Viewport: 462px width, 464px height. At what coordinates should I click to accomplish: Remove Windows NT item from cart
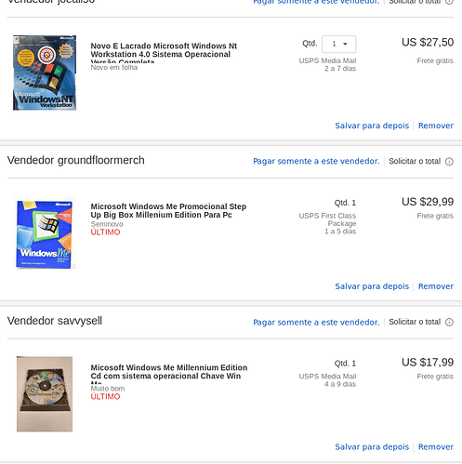(x=436, y=126)
